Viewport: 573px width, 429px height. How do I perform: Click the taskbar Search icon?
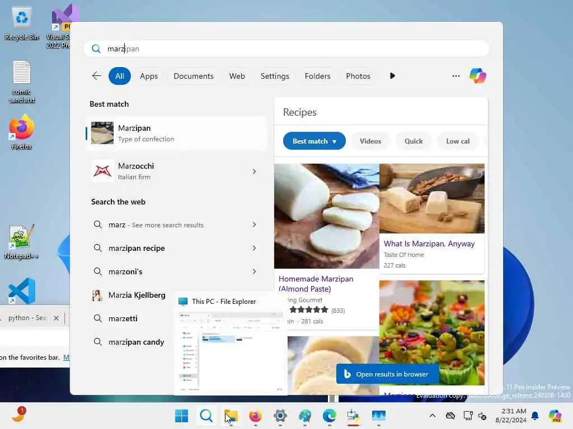pyautogui.click(x=206, y=416)
